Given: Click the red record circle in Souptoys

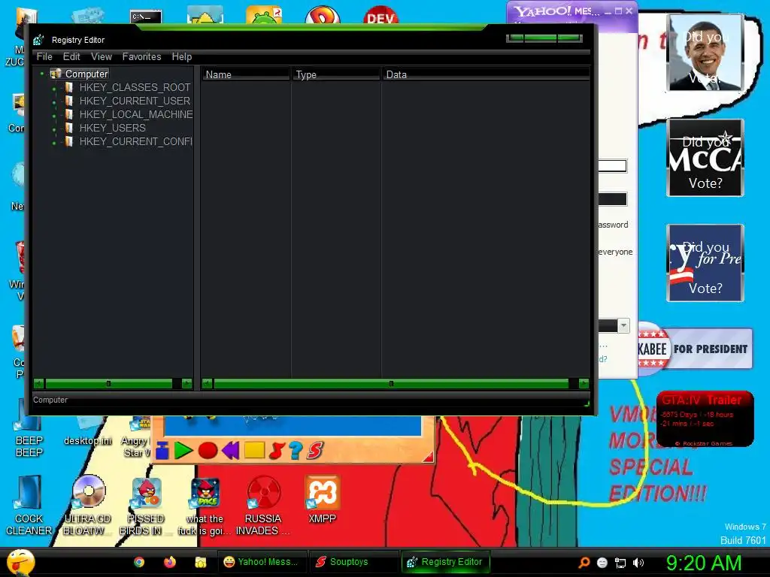Looking at the screenshot, I should [x=208, y=450].
